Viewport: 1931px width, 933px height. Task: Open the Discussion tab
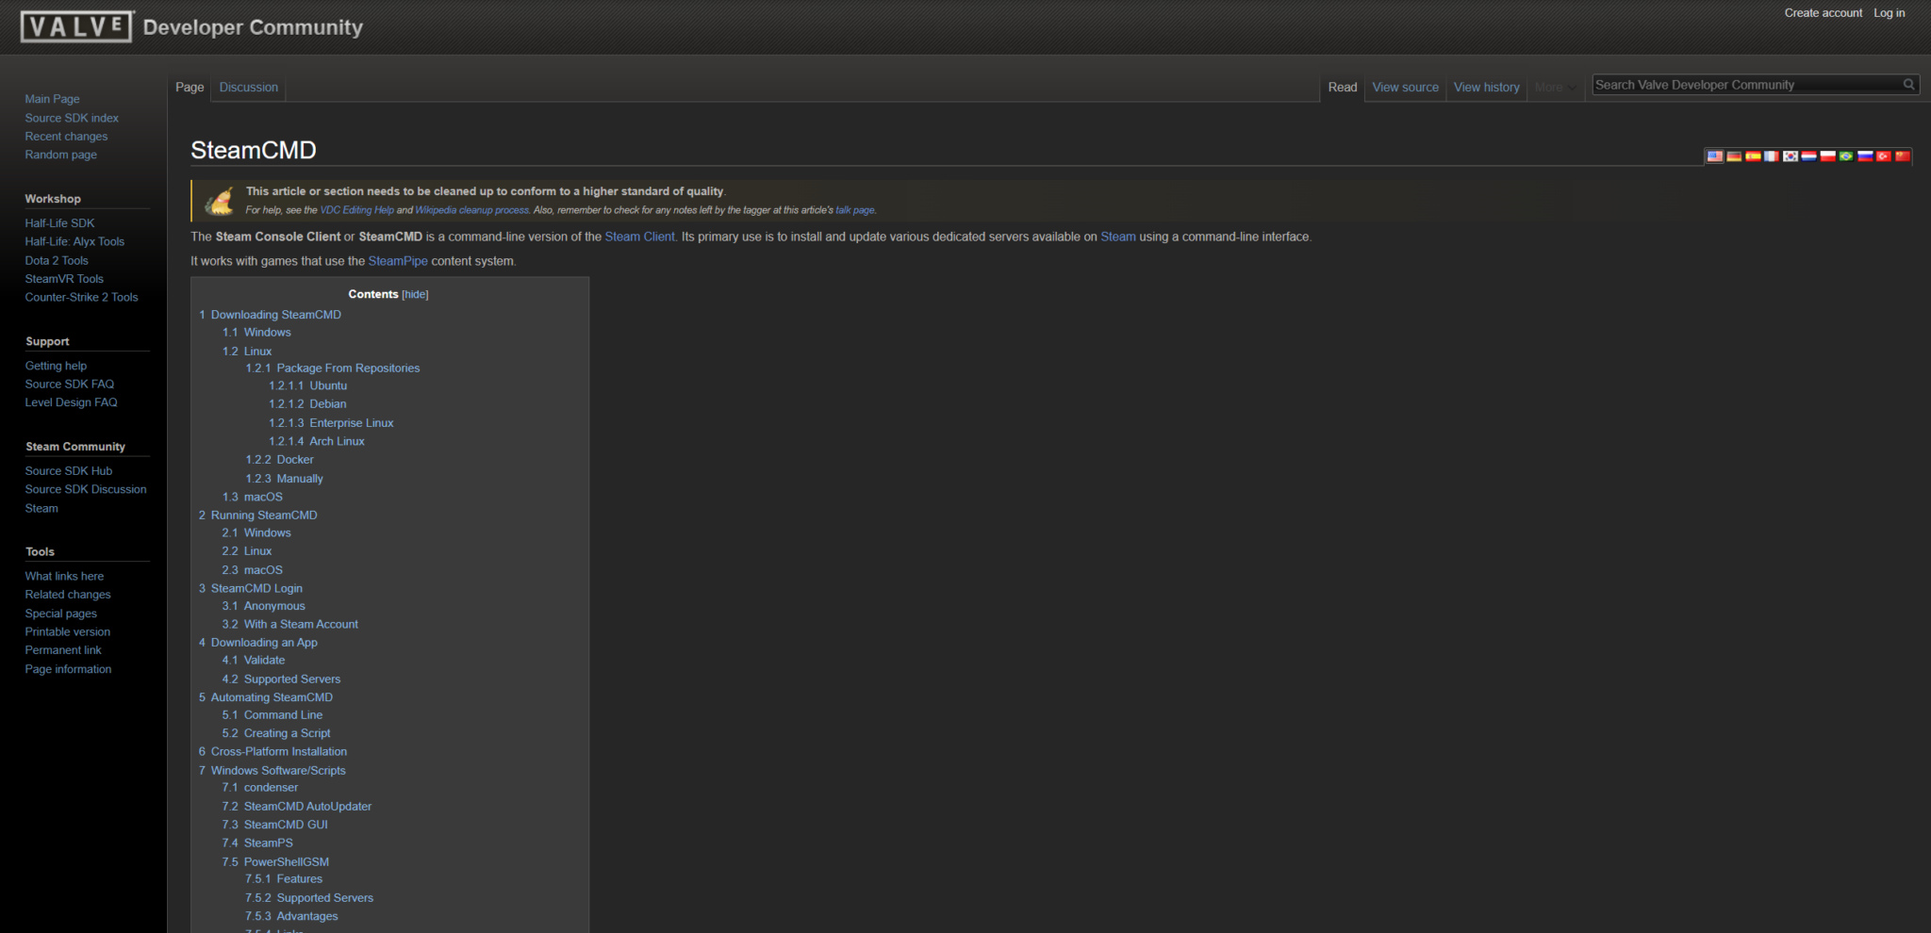[248, 88]
